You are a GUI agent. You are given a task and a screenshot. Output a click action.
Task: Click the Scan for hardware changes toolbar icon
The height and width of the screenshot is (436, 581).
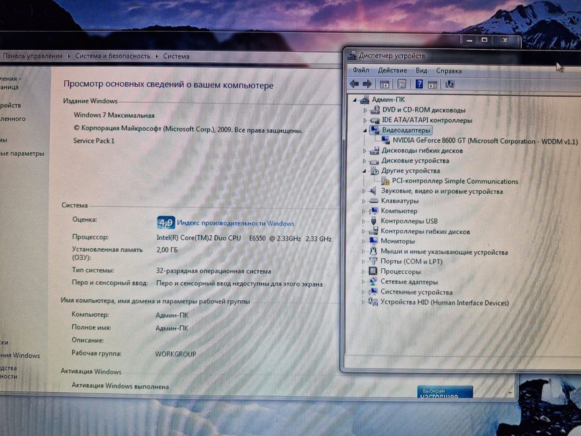(450, 85)
